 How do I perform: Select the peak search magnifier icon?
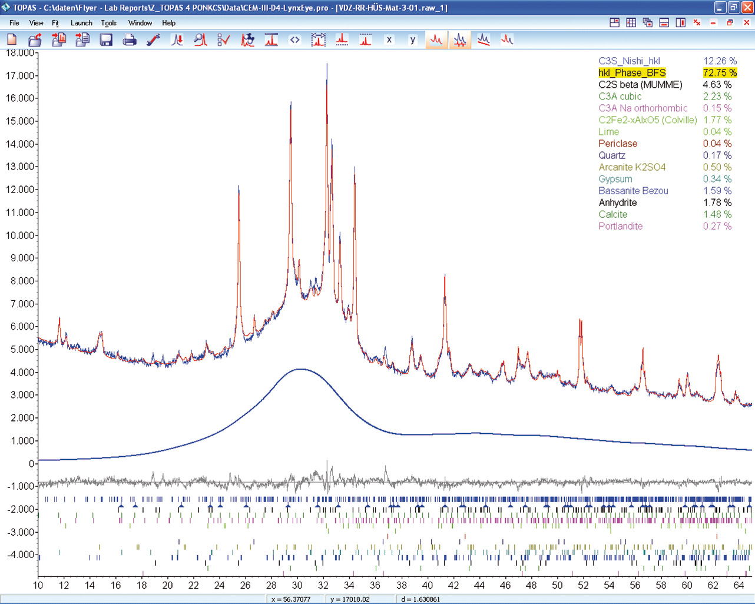pyautogui.click(x=200, y=40)
